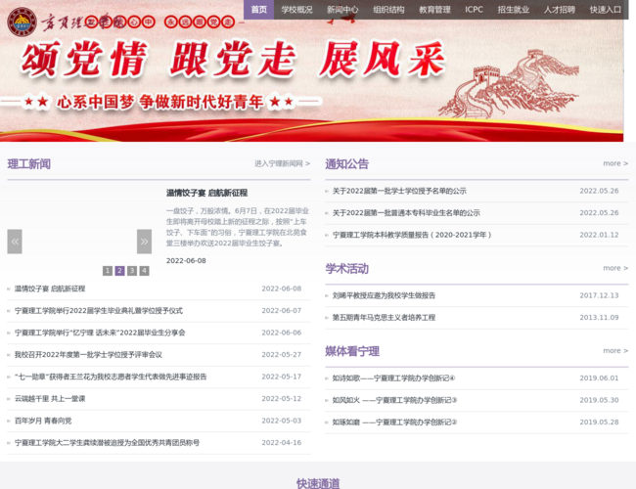636x489 pixels.
Task: Open featured headline 温情饺子宴 启航新征程
Action: click(x=206, y=193)
